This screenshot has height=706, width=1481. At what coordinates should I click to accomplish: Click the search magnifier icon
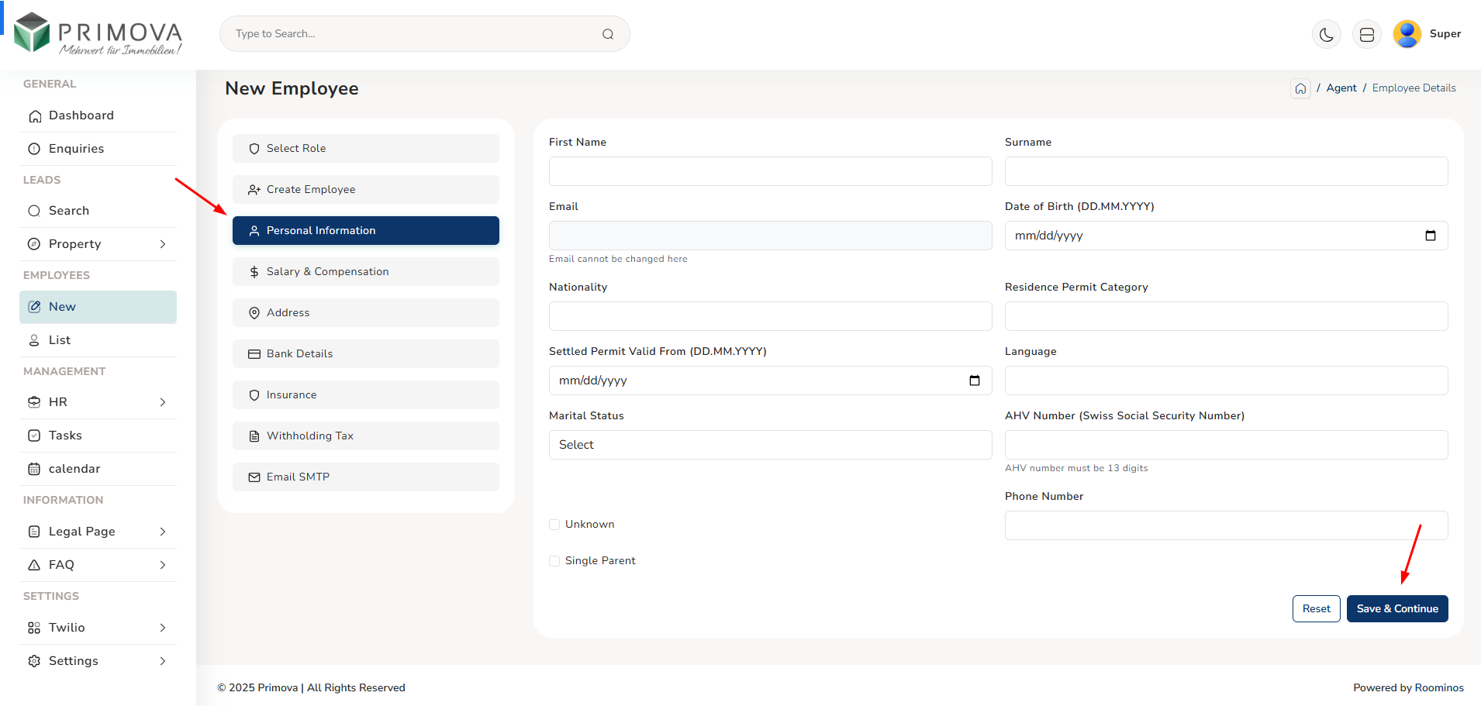tap(608, 34)
